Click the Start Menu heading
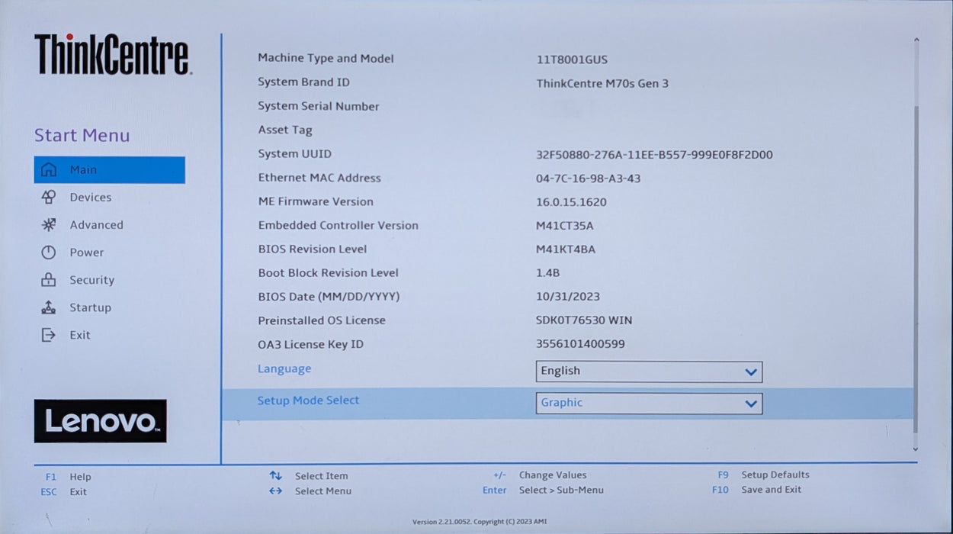This screenshot has width=953, height=534. tap(82, 136)
